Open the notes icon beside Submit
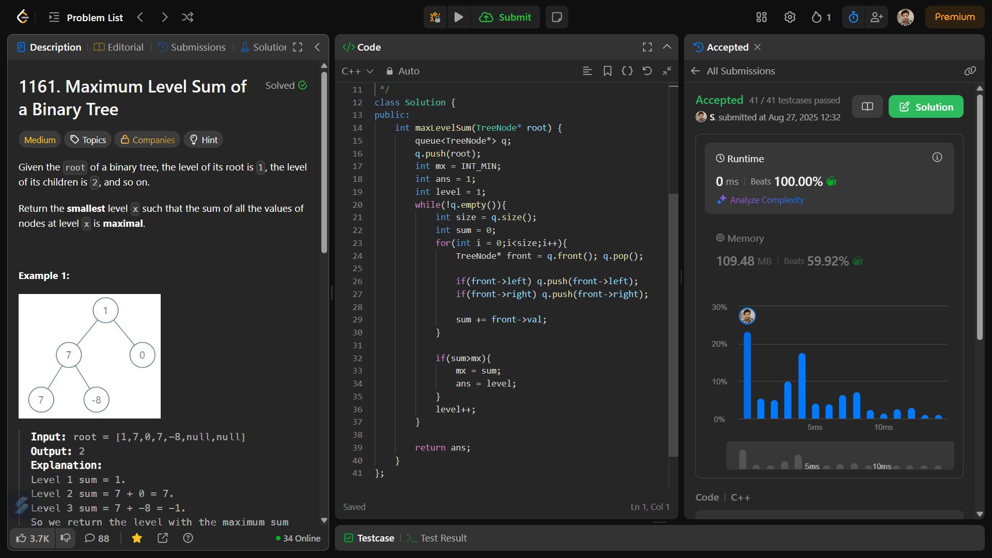The image size is (992, 558). point(556,17)
